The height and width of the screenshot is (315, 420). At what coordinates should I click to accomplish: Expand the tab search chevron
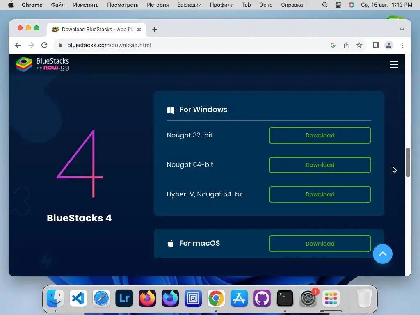click(x=402, y=30)
